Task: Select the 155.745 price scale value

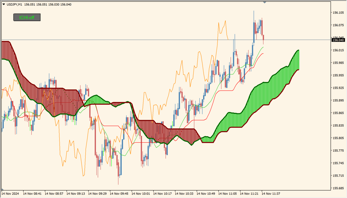Action: point(338,163)
